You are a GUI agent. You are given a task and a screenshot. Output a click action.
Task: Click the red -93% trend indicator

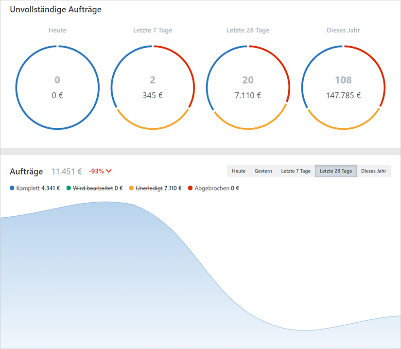click(x=96, y=171)
